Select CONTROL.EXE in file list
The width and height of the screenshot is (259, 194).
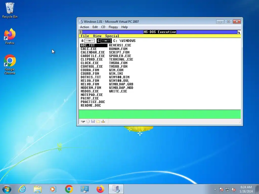92,67
